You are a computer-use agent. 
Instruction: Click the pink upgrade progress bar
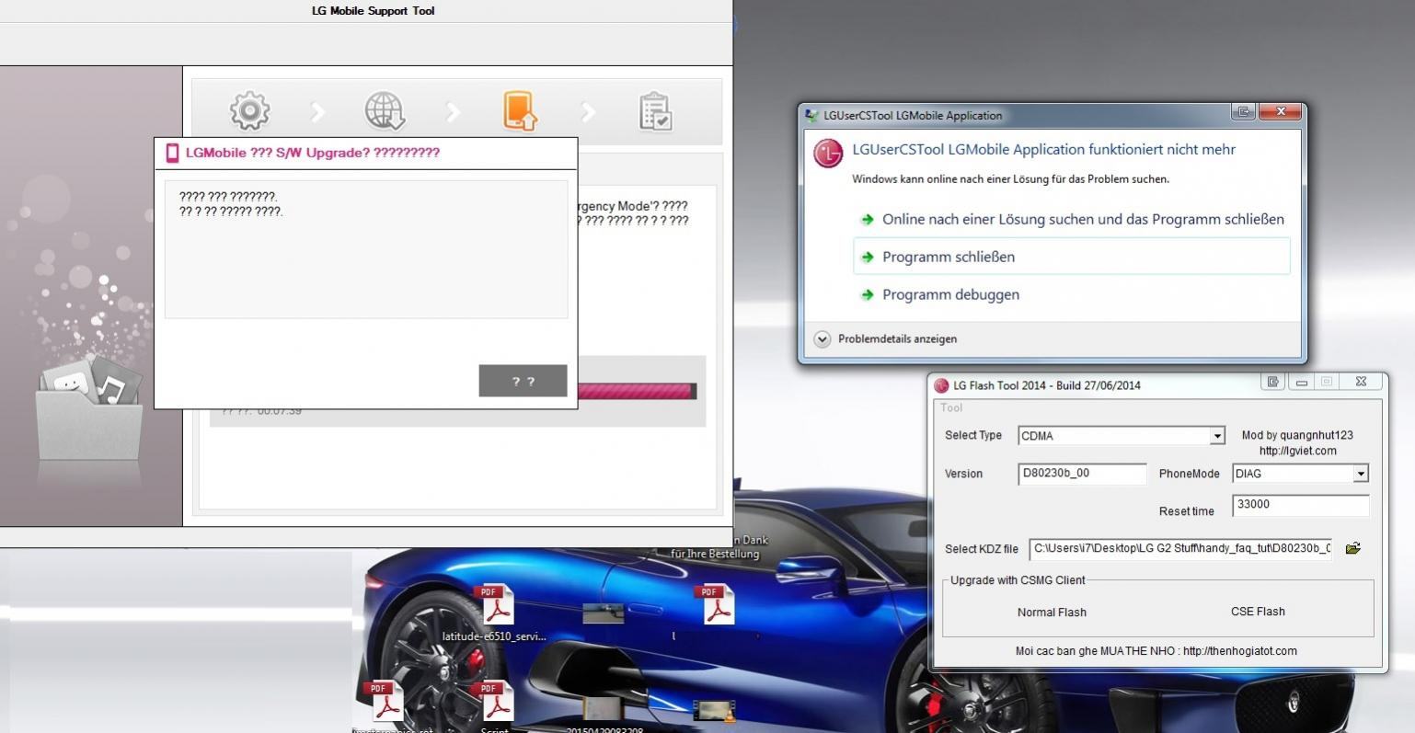[x=637, y=392]
